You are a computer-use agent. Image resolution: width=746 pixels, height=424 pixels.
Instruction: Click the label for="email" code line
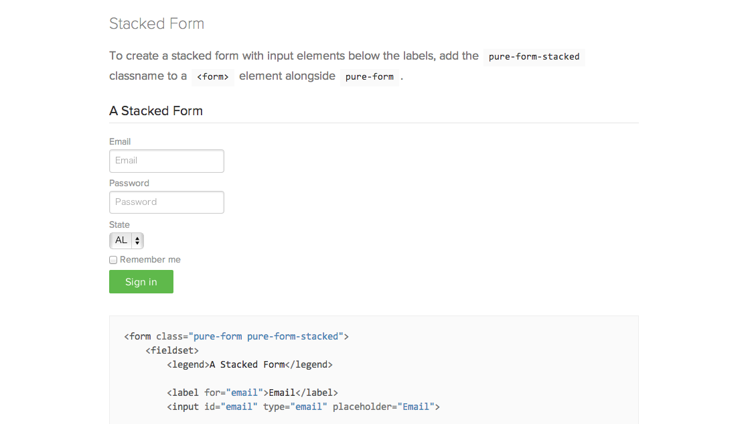(x=252, y=393)
